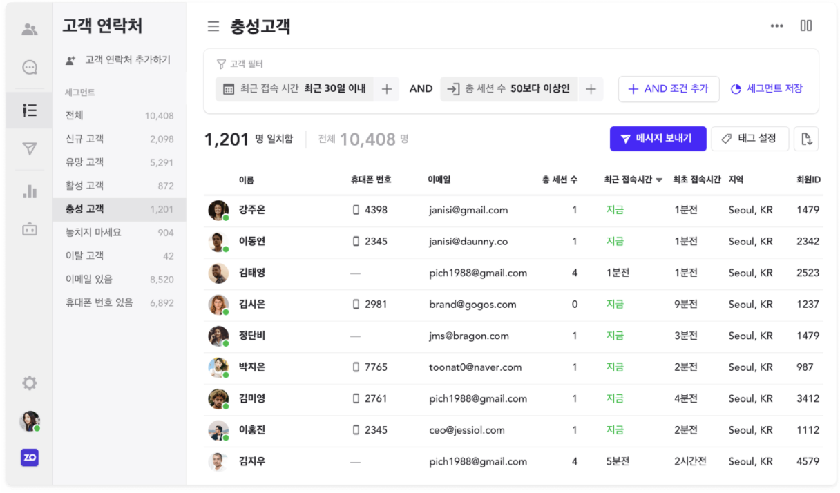Open the three-dot more options menu
Viewport: 840px width, 493px height.
(x=777, y=26)
